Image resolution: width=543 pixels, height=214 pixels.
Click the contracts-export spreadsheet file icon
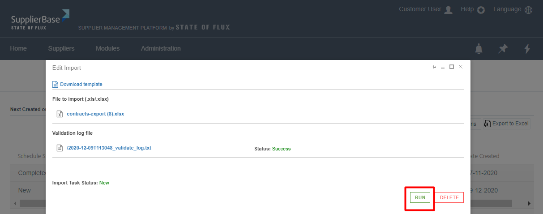(60, 114)
